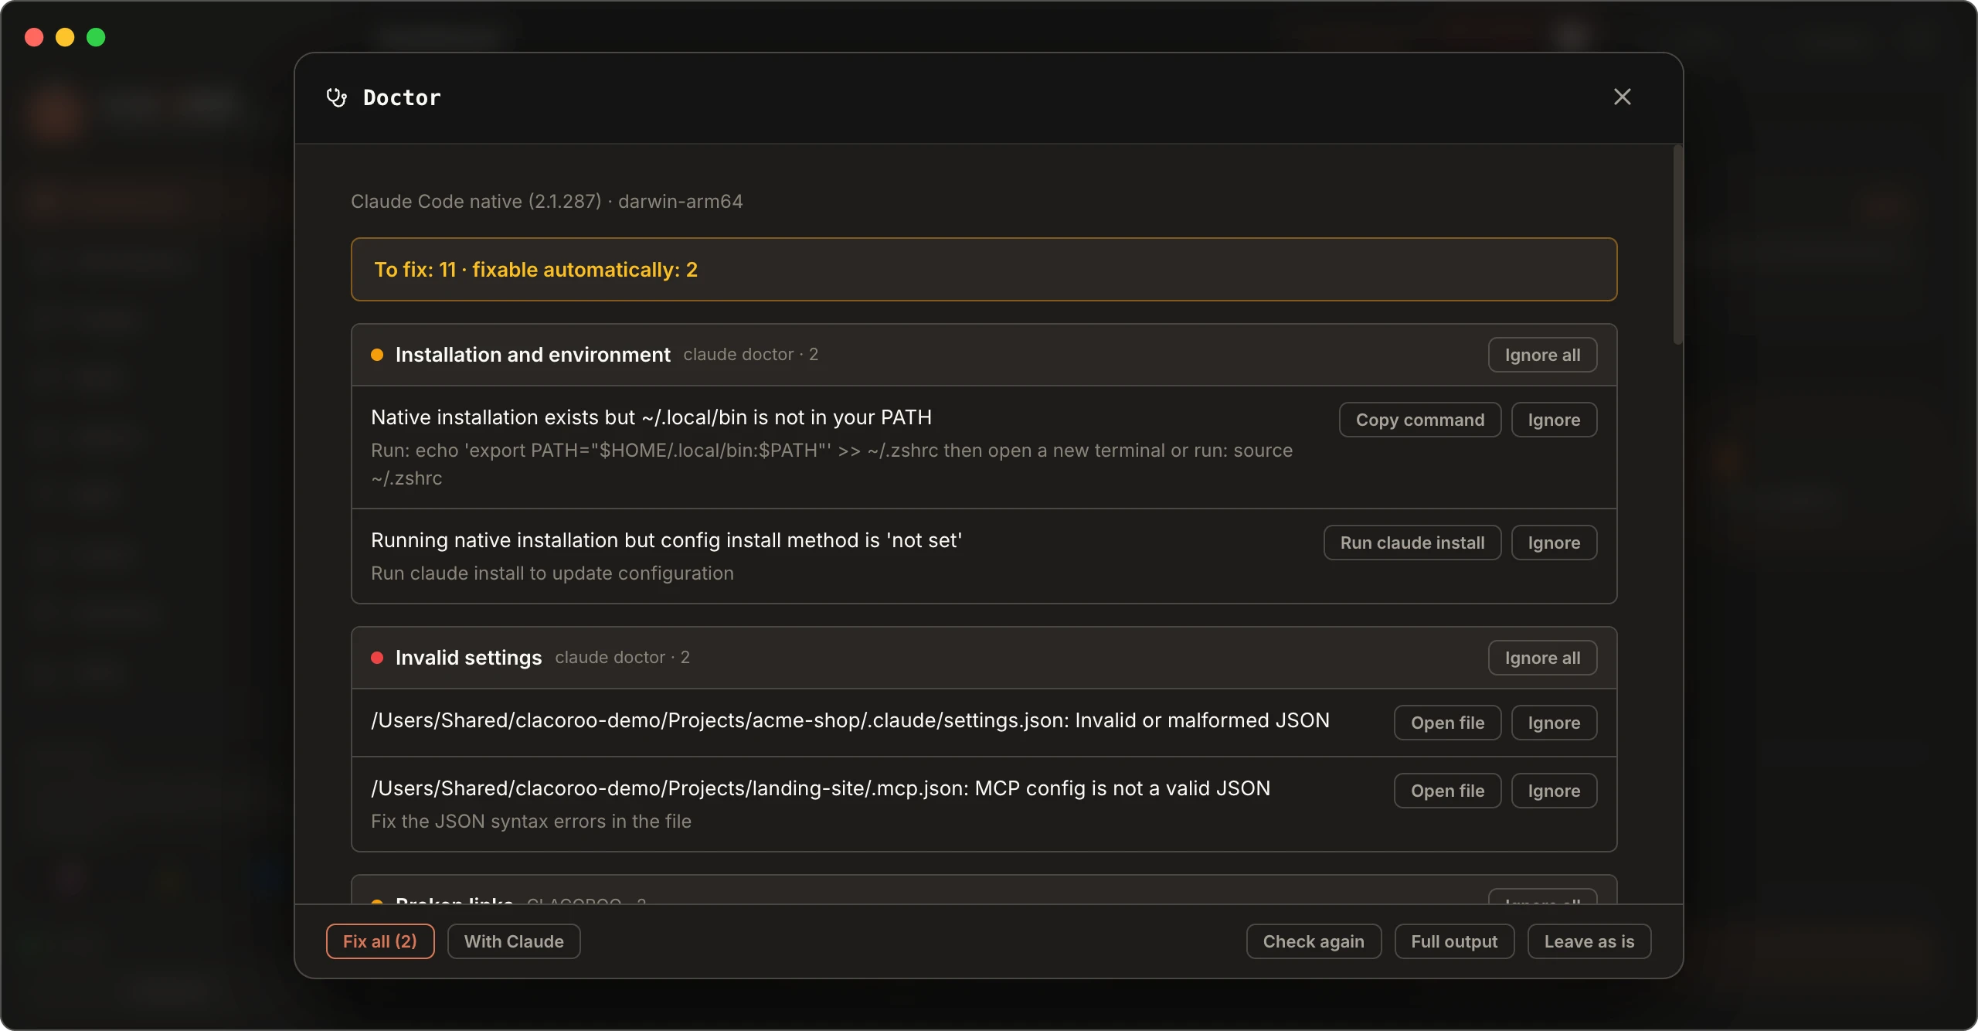The height and width of the screenshot is (1031, 1978).
Task: Ignore the landing-site .mcp.json issue
Action: (x=1554, y=791)
